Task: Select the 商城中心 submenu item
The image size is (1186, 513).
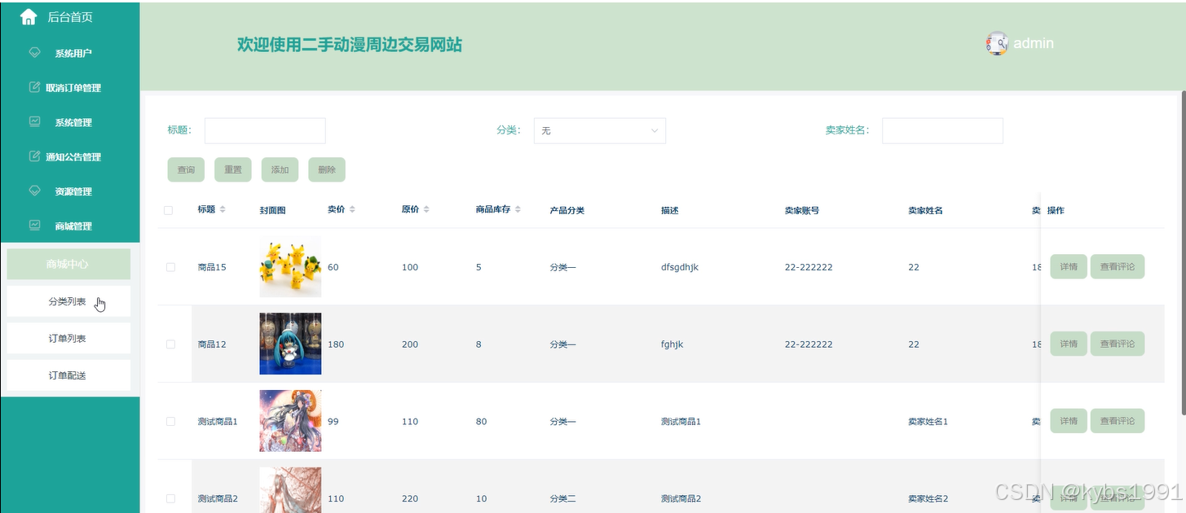Action: pyautogui.click(x=68, y=264)
